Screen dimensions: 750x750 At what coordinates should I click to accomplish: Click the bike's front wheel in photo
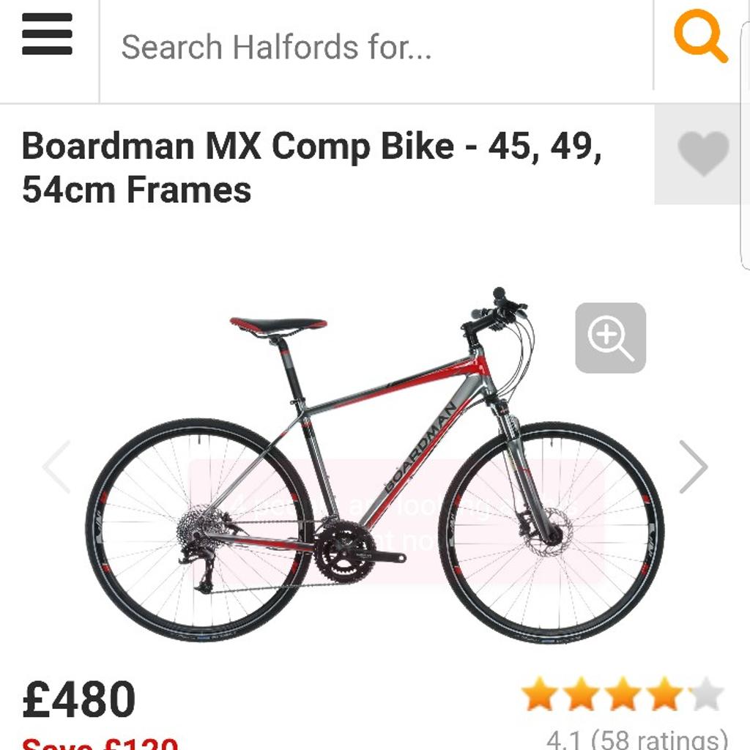(551, 532)
